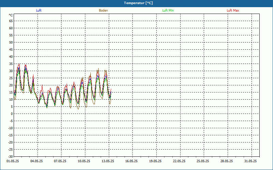Click the 25.05.25 date label
This screenshot has width=273, height=170.
[x=203, y=161]
